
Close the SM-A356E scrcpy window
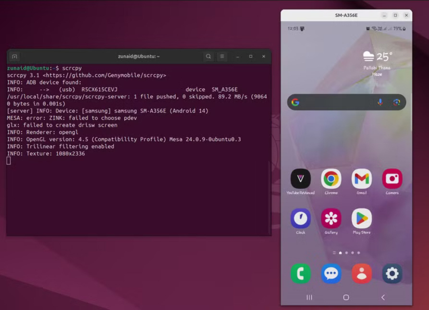pyautogui.click(x=406, y=15)
